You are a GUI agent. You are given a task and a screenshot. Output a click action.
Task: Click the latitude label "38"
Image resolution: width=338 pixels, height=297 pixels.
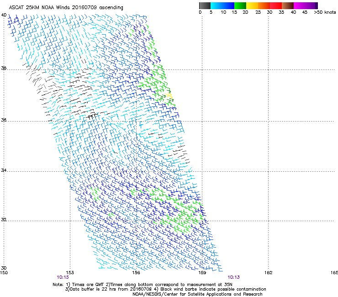pos(4,68)
